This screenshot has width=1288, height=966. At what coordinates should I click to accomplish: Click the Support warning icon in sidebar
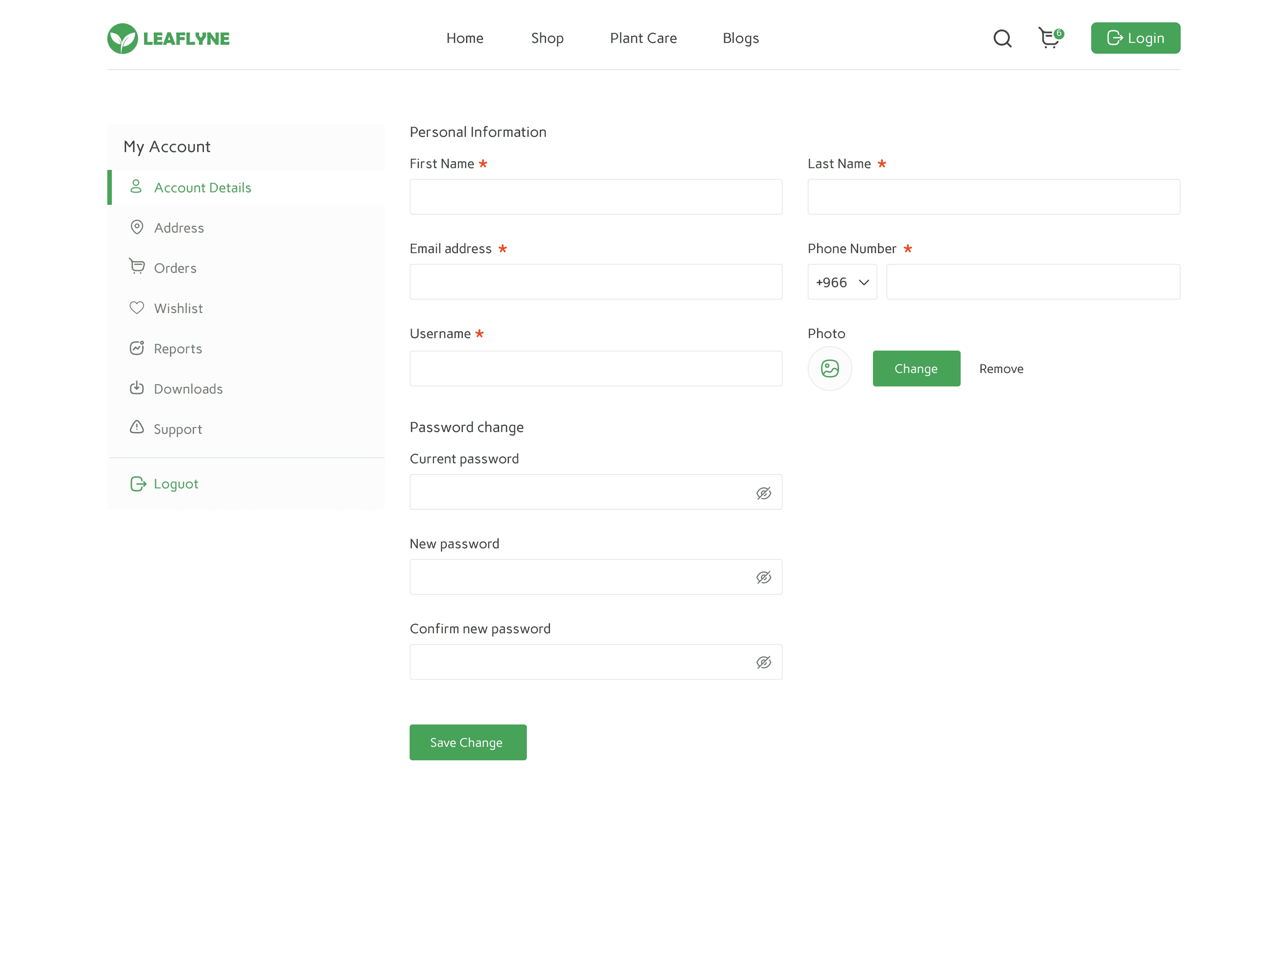coord(137,428)
